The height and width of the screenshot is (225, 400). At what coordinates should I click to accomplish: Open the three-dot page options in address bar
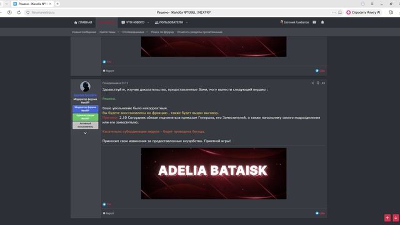click(x=334, y=12)
